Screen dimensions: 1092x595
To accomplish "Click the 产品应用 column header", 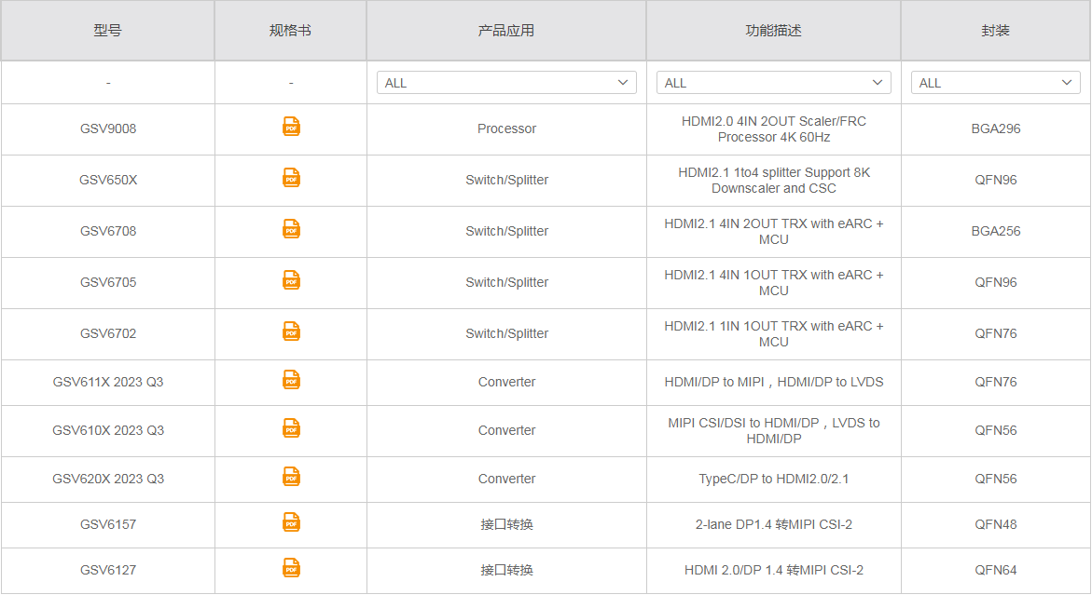I will (506, 31).
